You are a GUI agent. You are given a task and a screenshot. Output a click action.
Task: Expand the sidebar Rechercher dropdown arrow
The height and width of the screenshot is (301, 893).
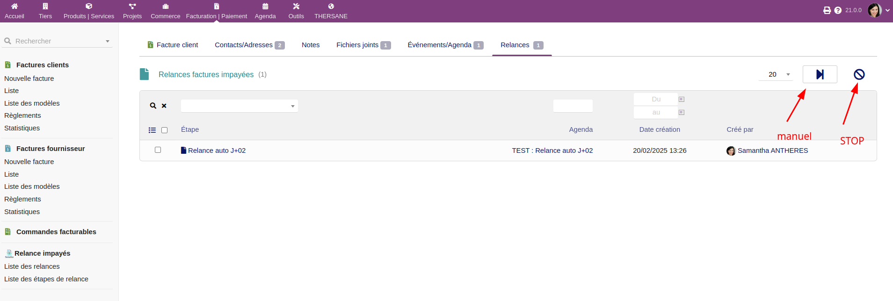pos(108,41)
